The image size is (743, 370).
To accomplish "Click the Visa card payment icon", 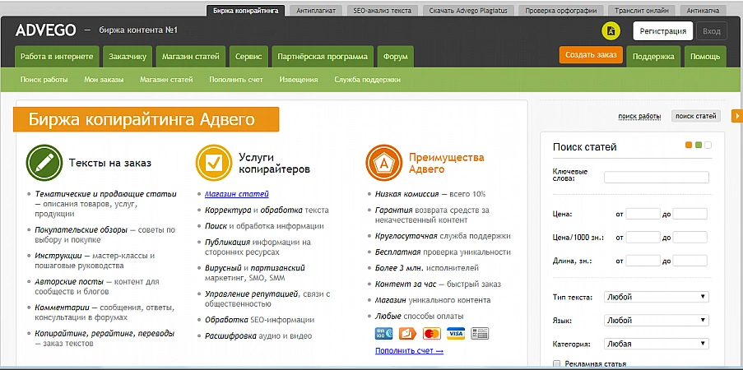I will tap(455, 333).
